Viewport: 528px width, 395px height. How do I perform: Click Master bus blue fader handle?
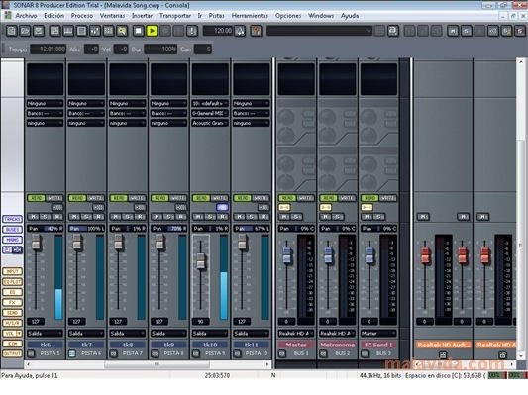[286, 254]
